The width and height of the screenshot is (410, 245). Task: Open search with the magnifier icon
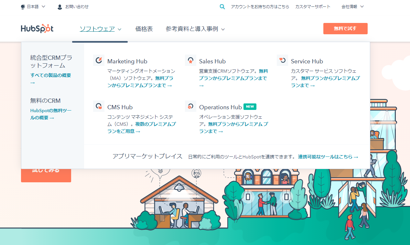click(x=222, y=6)
